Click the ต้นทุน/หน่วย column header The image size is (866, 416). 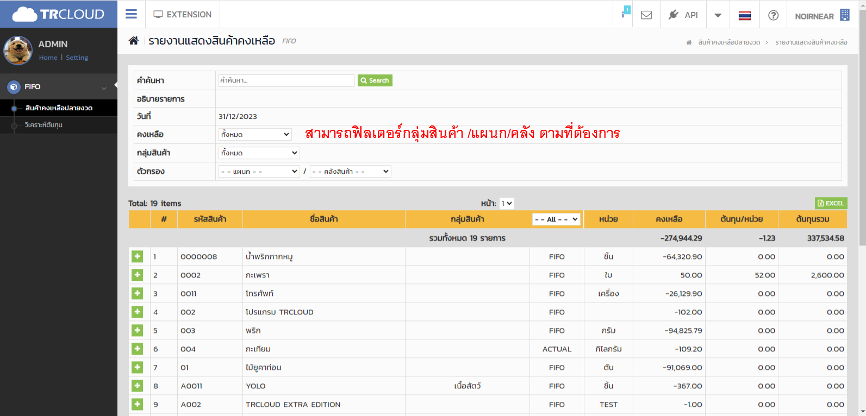coord(742,219)
